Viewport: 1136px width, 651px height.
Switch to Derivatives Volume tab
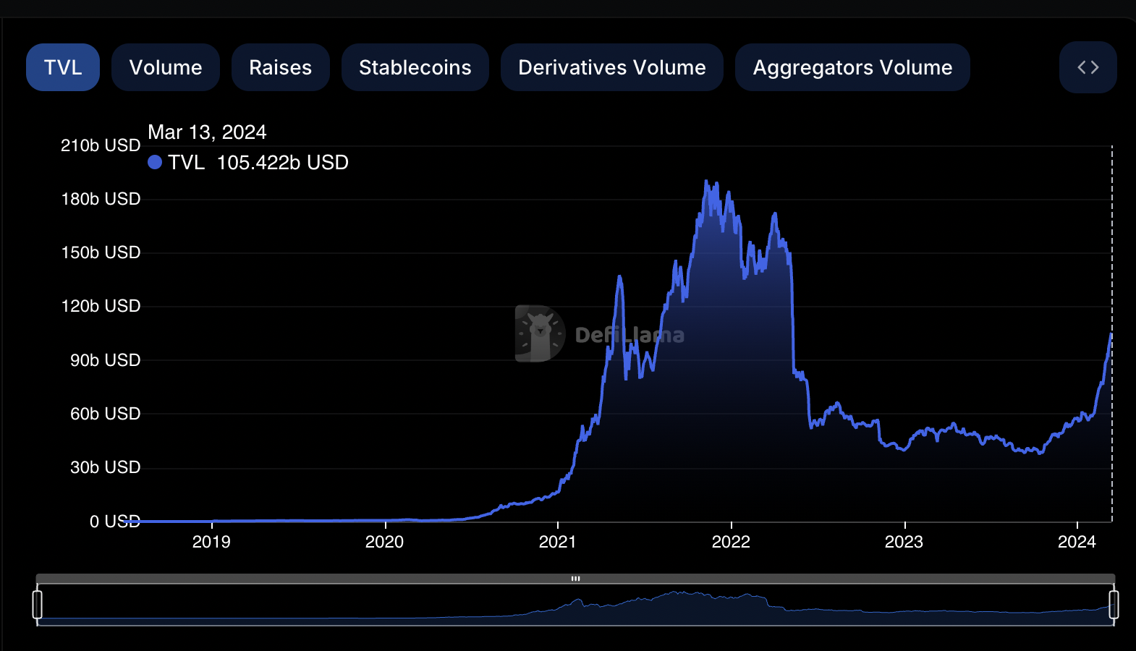[612, 67]
